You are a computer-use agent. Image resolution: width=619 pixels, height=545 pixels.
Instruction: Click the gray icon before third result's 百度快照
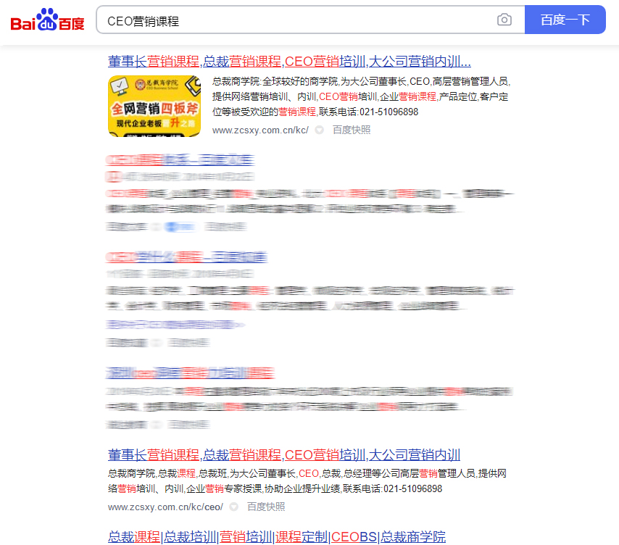click(158, 341)
